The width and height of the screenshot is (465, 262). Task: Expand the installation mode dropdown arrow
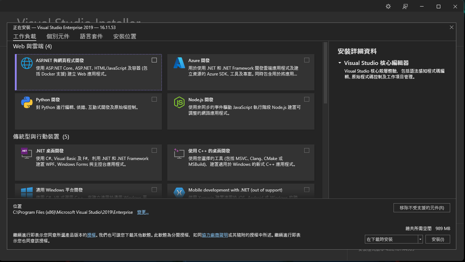pyautogui.click(x=420, y=239)
